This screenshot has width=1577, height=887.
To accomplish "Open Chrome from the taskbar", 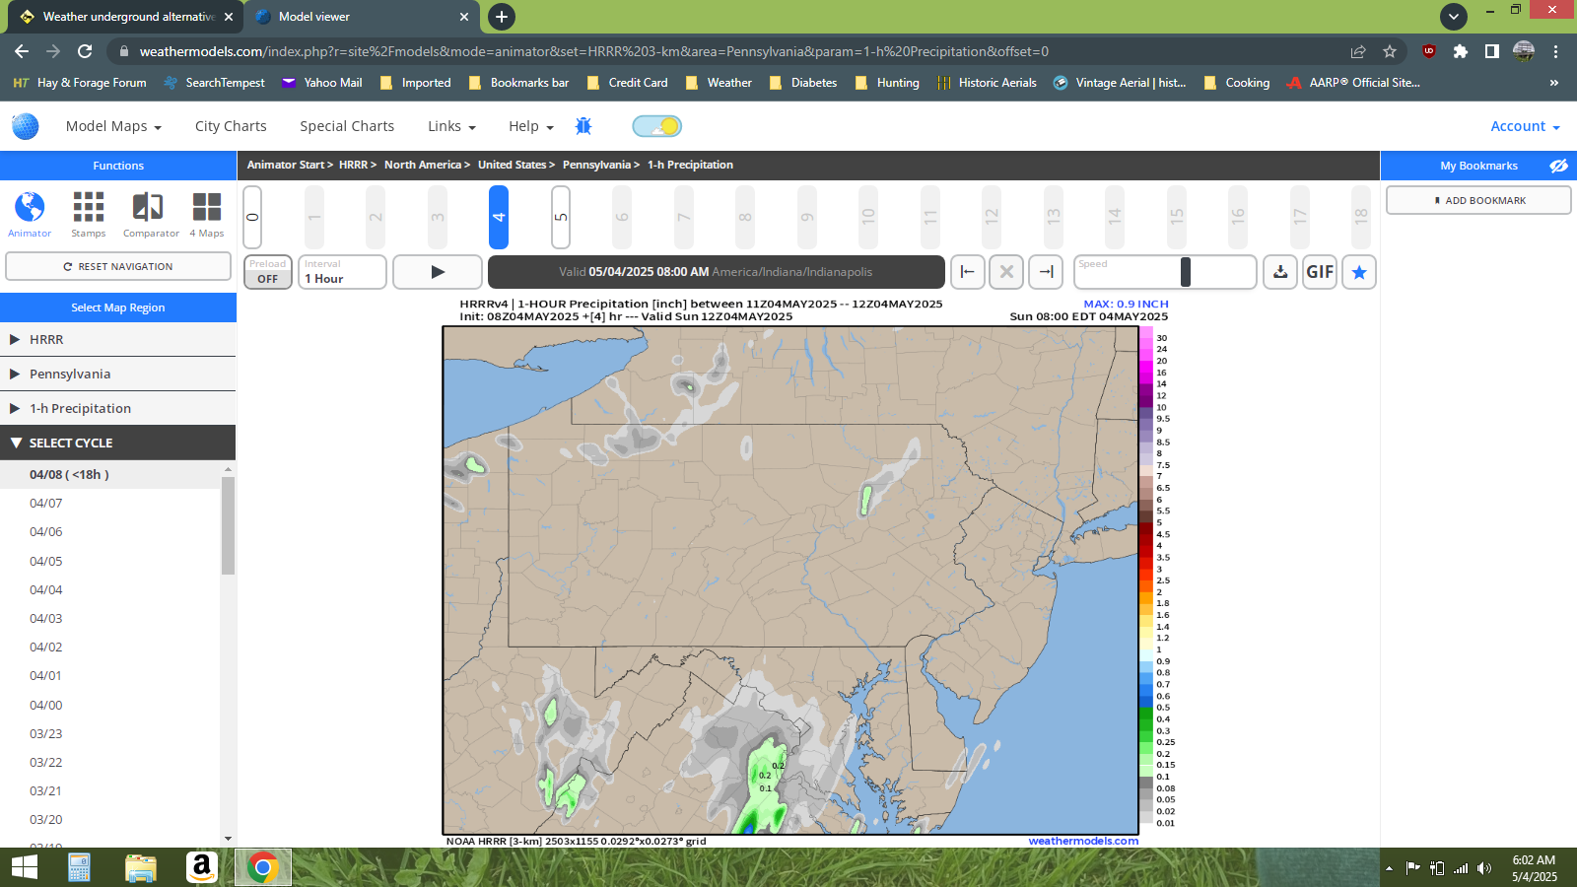I will pos(262,867).
